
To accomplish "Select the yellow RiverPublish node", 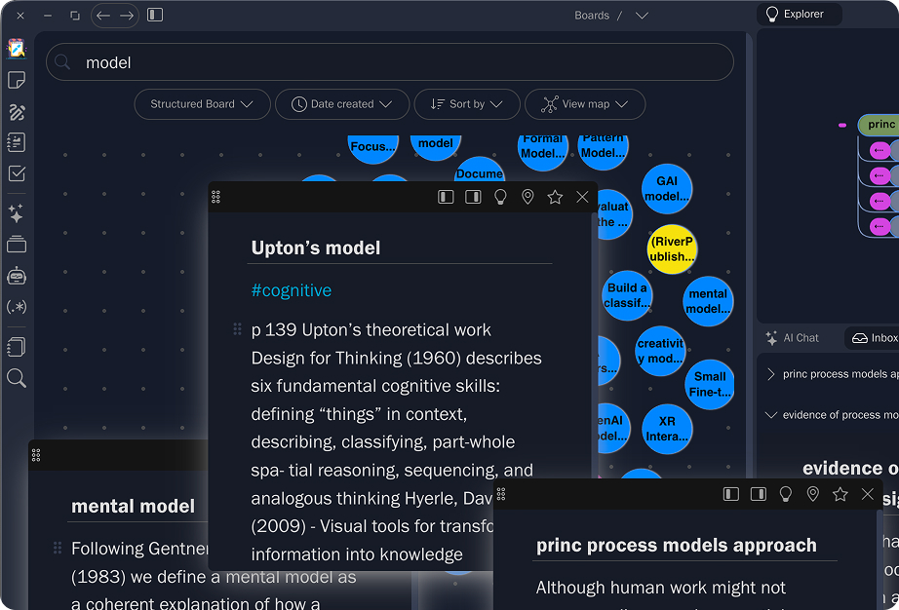I will [x=672, y=249].
